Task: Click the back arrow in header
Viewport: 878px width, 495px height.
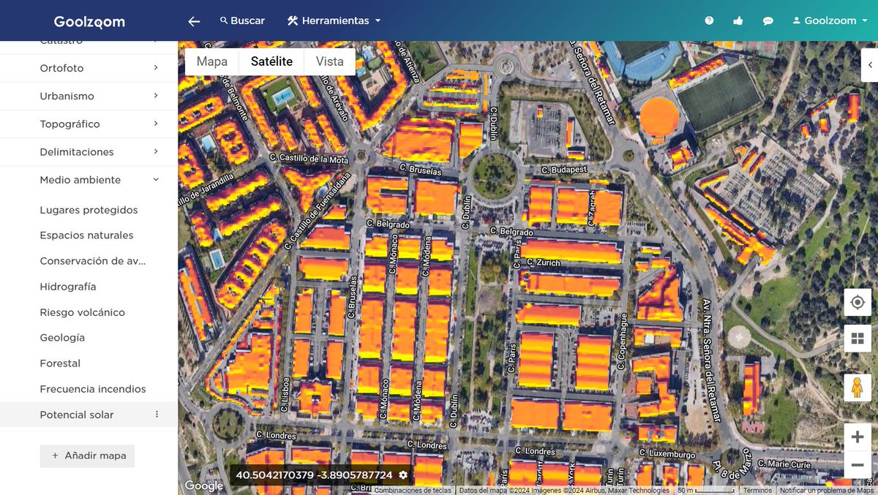Action: [194, 21]
